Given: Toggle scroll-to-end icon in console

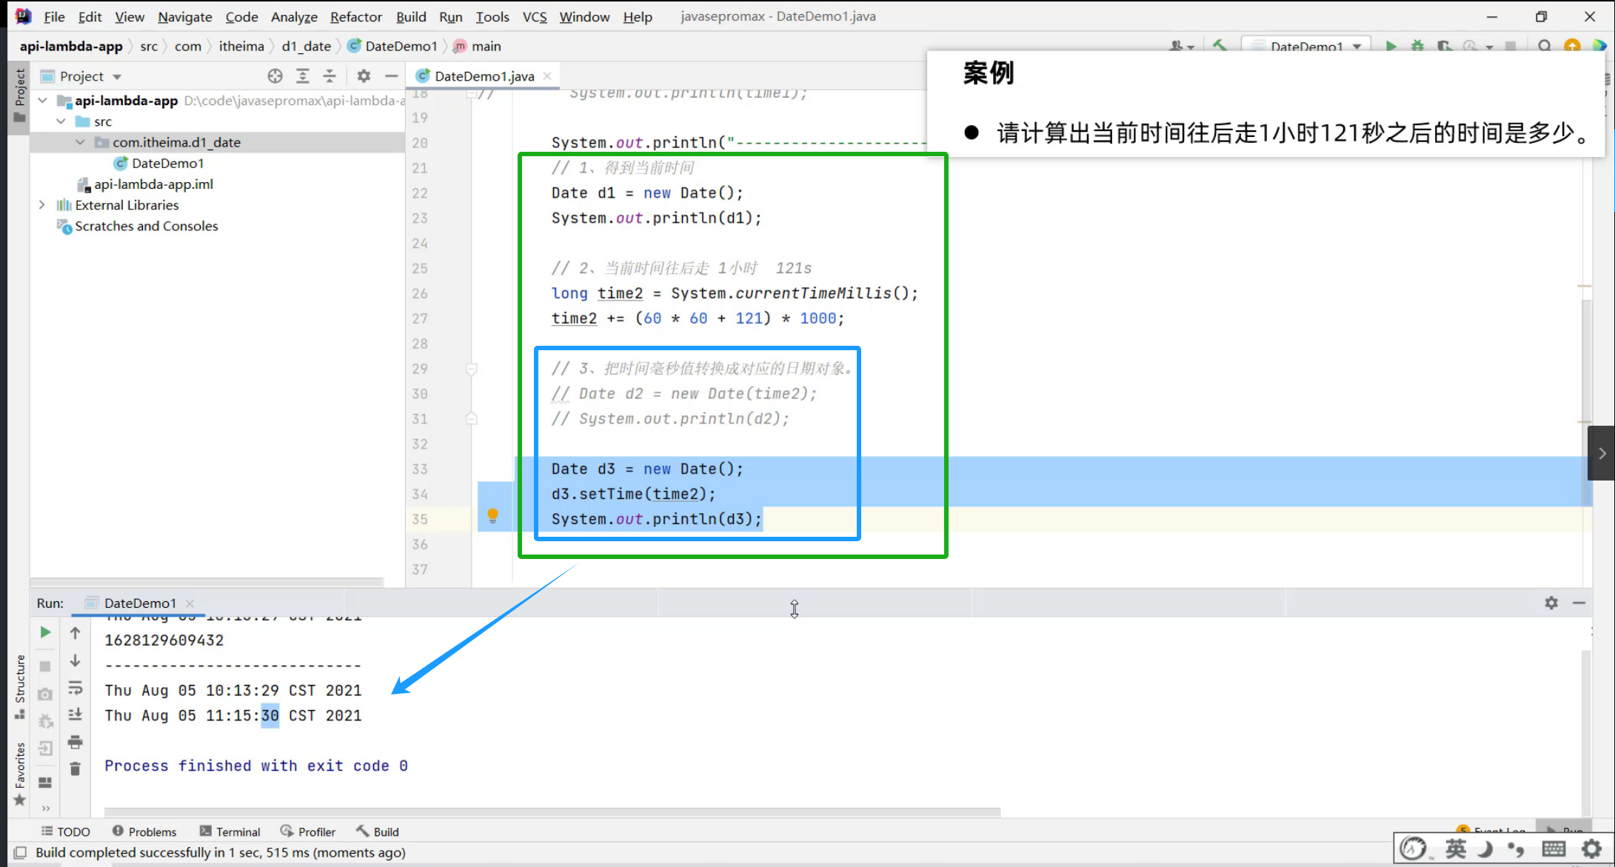Looking at the screenshot, I should [75, 714].
